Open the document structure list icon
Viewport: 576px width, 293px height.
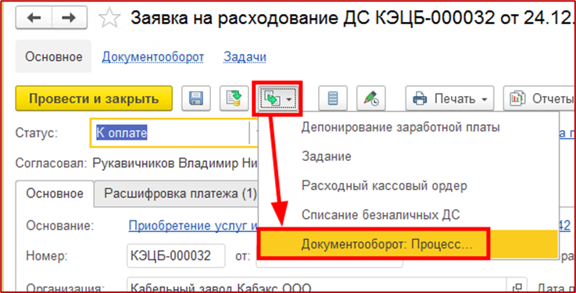coord(333,98)
